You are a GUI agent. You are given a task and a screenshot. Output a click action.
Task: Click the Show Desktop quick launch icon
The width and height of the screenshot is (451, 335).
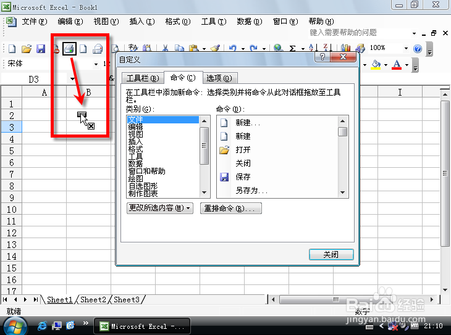click(57, 326)
